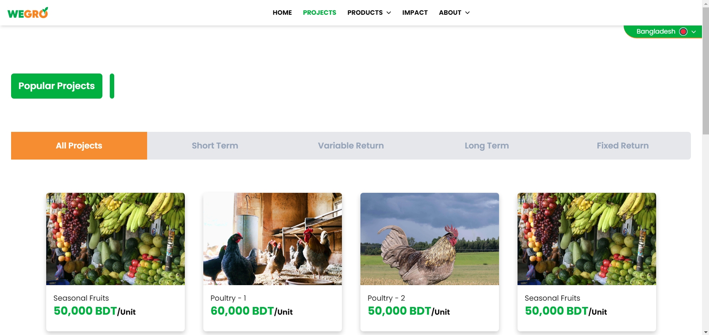709x335 pixels.
Task: Click the vertical page scrollbar
Action: [x=705, y=70]
